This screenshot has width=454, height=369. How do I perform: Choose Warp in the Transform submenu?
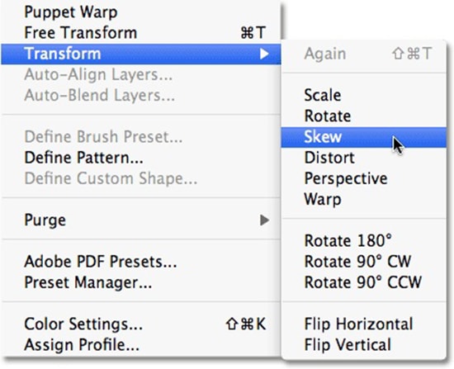pyautogui.click(x=363, y=199)
